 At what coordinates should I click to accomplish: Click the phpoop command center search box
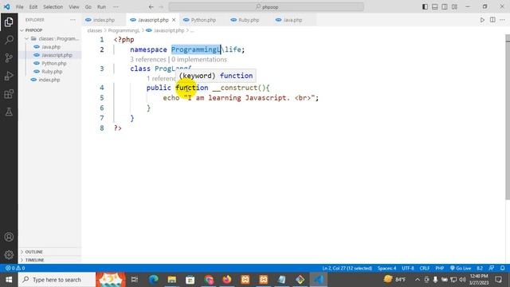click(266, 6)
